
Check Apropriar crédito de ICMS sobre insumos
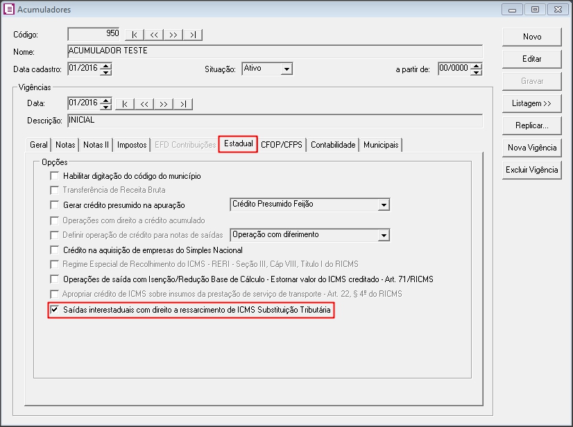54,294
